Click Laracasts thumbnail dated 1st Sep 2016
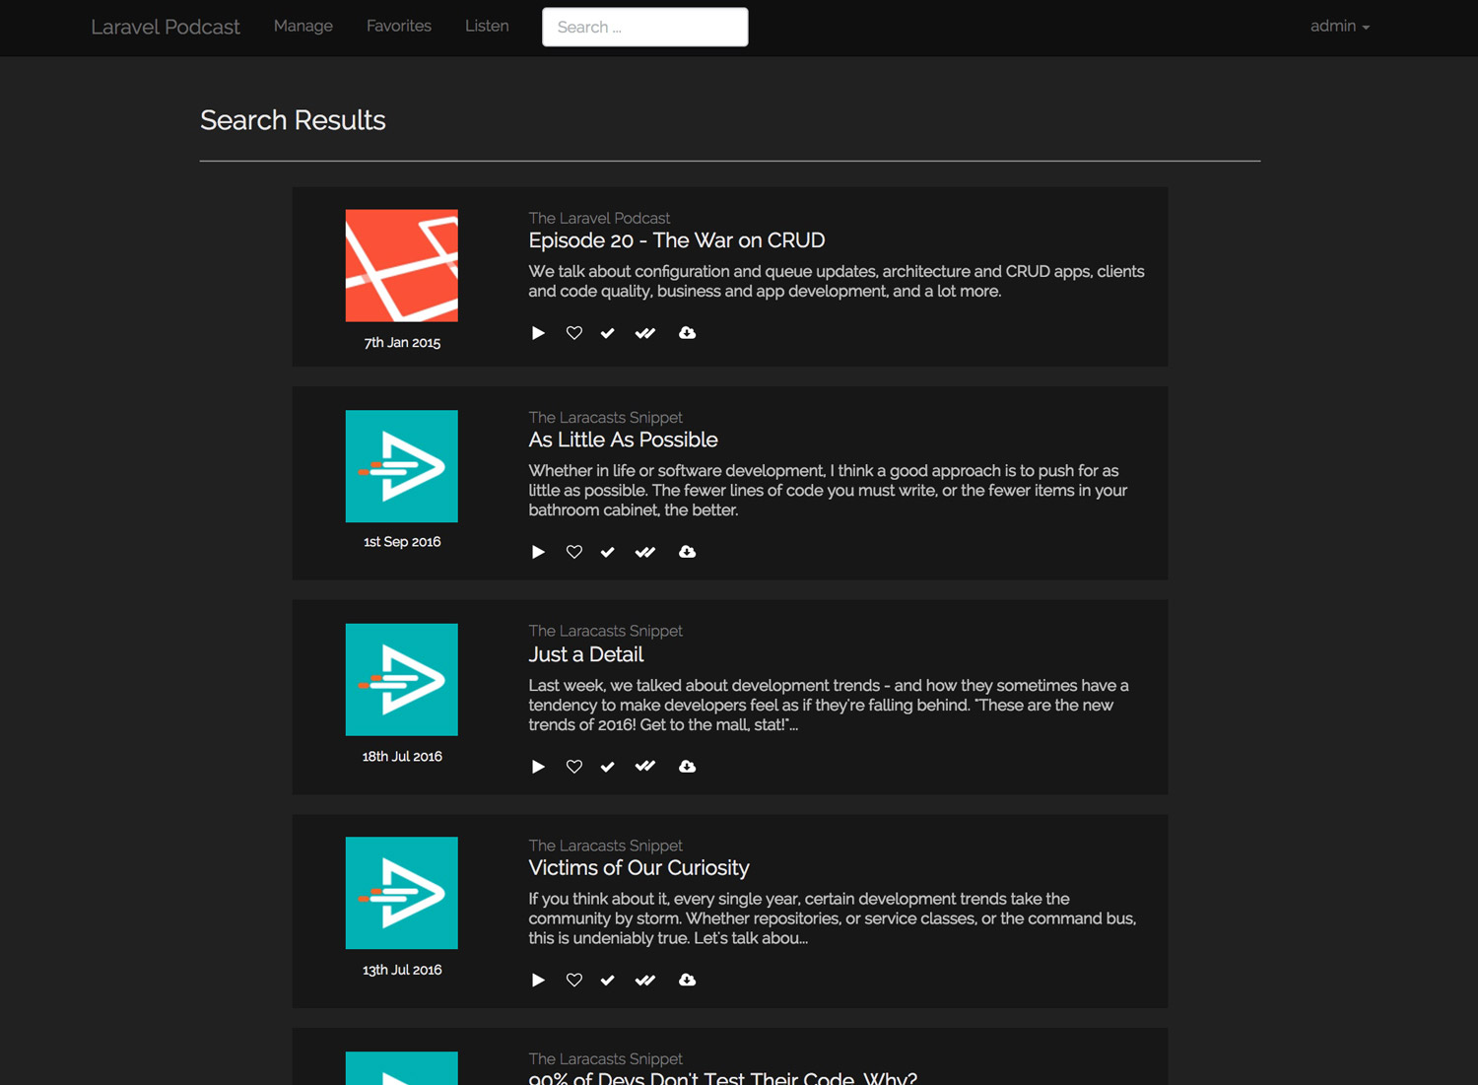 [402, 466]
